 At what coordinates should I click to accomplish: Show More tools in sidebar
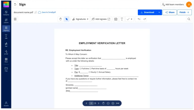tap(6, 60)
